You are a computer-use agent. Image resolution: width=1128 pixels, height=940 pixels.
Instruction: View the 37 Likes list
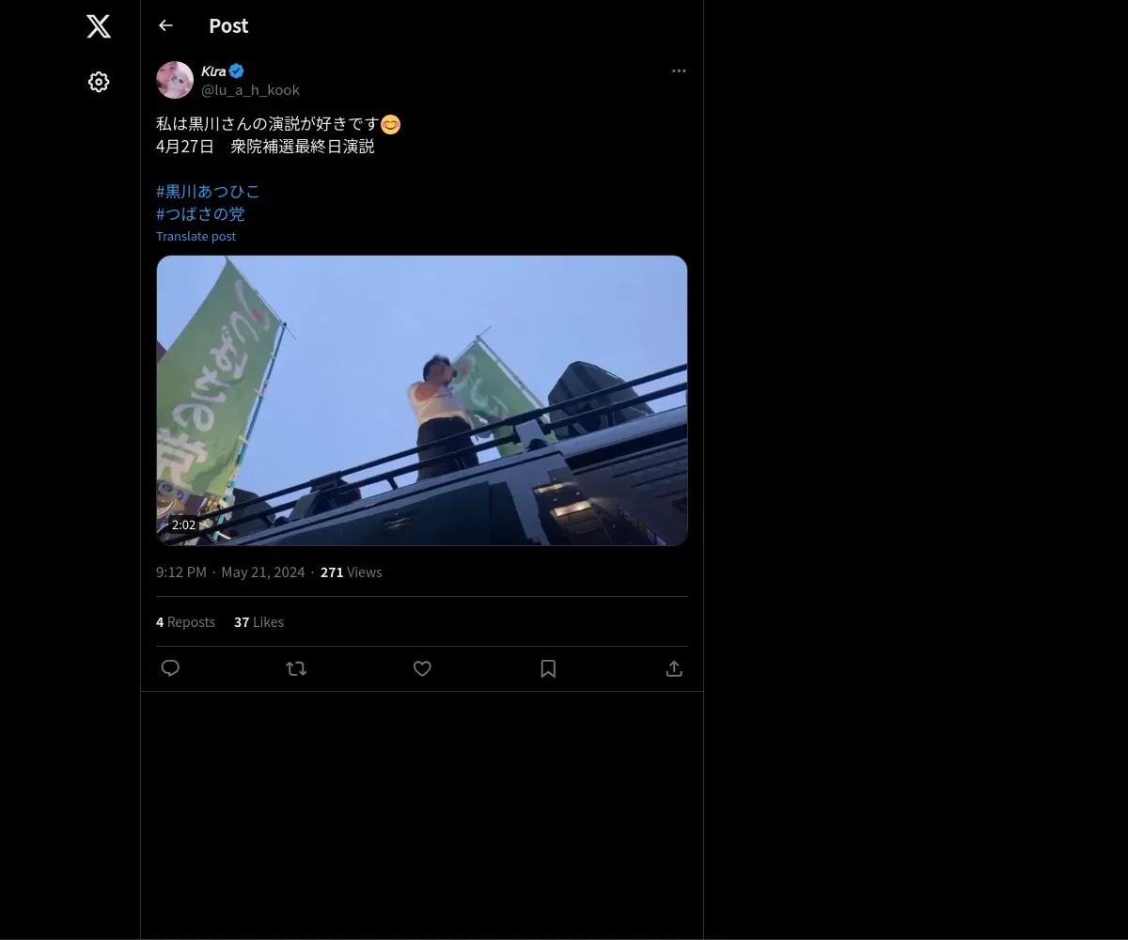pos(258,621)
